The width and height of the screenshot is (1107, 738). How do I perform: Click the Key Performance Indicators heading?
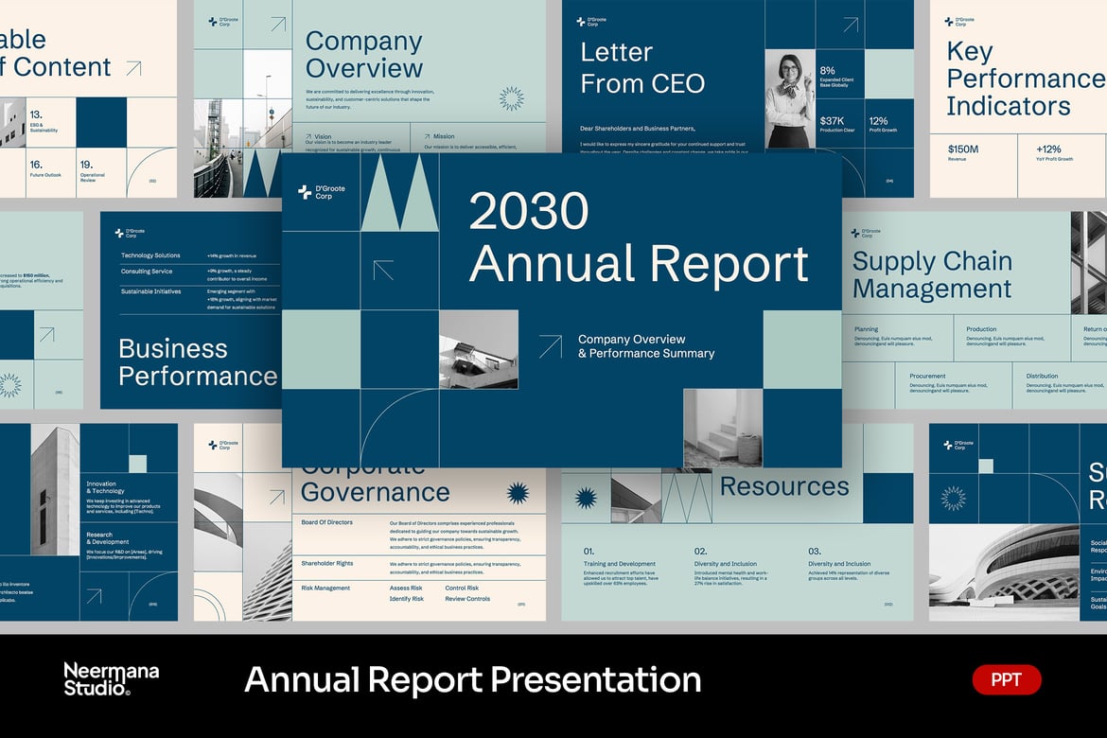click(x=1025, y=79)
